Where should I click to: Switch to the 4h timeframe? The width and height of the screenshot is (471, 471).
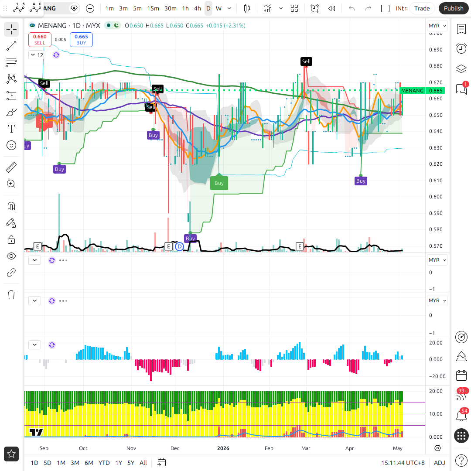[198, 8]
